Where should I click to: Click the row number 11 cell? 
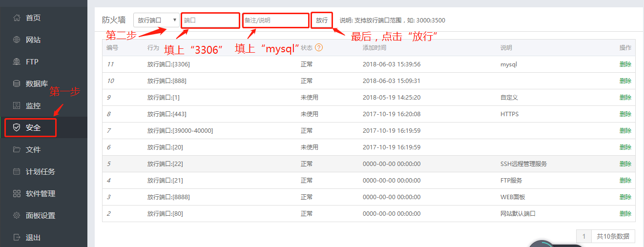tap(110, 64)
